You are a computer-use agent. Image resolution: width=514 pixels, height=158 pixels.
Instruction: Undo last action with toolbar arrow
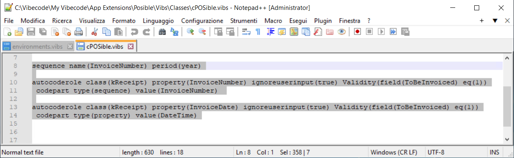pyautogui.click(x=134, y=32)
